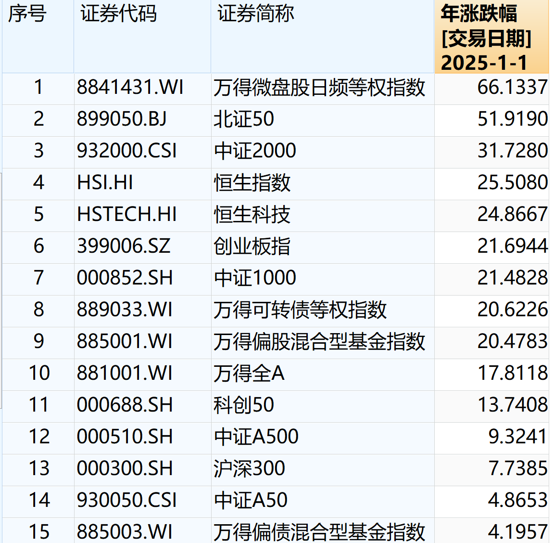Click row number 15 cell
554x543 pixels.
(38, 530)
